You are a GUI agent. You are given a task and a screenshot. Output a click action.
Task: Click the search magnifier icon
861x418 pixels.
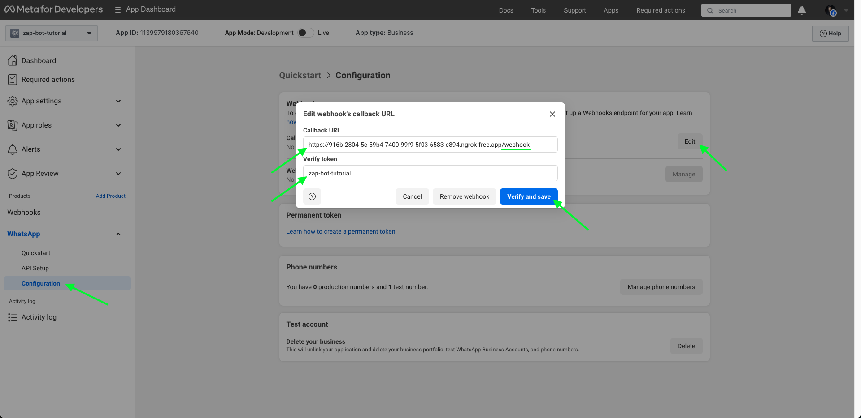(x=710, y=11)
